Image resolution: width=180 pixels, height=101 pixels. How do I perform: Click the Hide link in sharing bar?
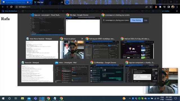point(146,20)
